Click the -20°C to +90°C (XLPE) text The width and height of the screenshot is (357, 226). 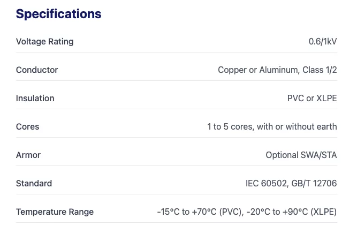[x=292, y=212]
